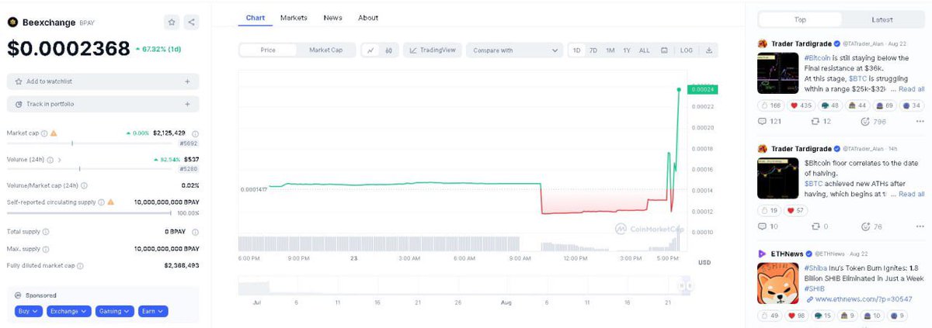932x328 pixels.
Task: Open the share icon next to Beexchange
Action: click(192, 22)
